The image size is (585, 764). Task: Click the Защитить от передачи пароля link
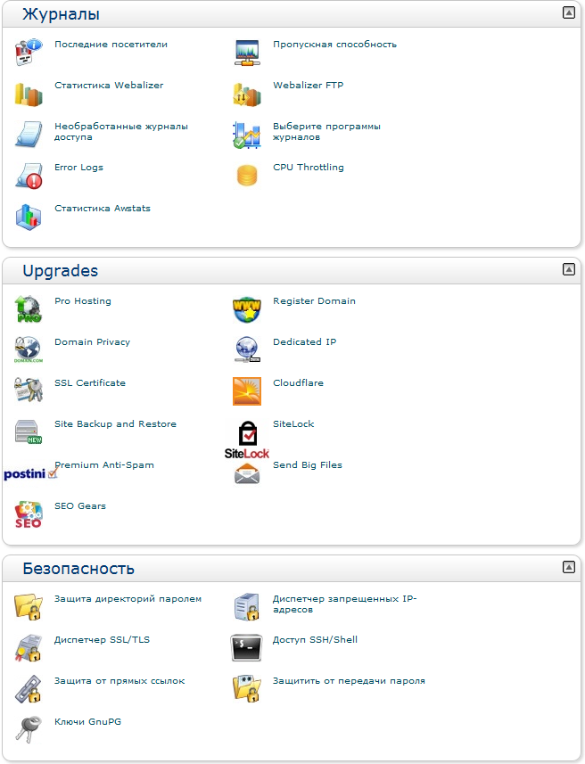point(349,681)
